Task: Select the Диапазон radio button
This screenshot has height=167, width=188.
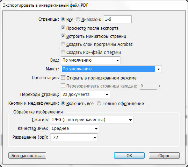Action: tap(78, 19)
